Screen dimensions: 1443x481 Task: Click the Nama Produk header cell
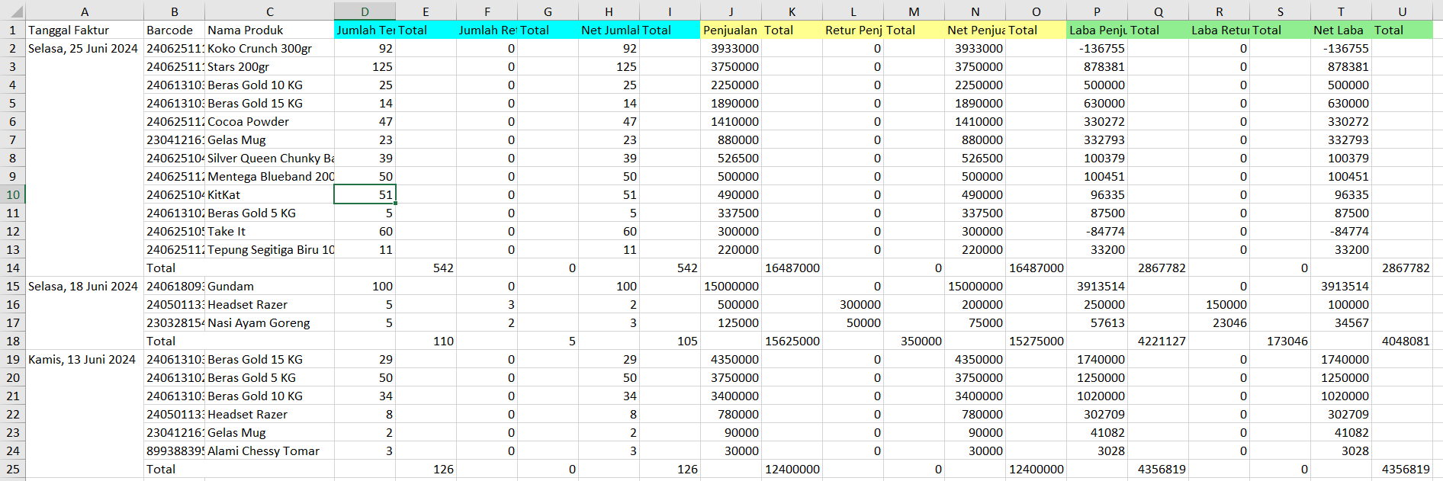(269, 30)
